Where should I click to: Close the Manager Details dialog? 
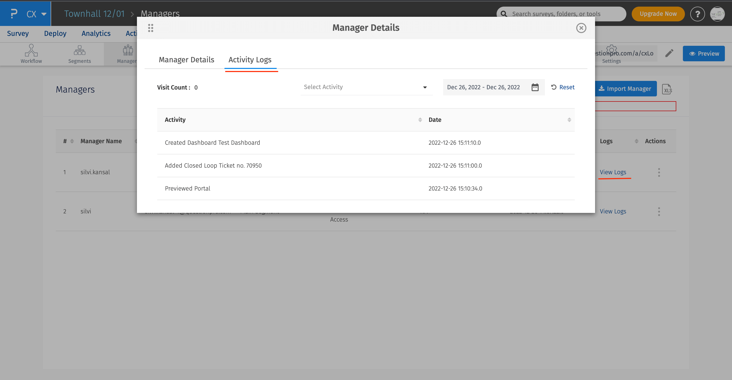pyautogui.click(x=581, y=28)
